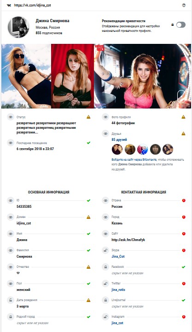192x332 pixels.
Task: Click the lock icon beside Facebook
Action: (105, 267)
